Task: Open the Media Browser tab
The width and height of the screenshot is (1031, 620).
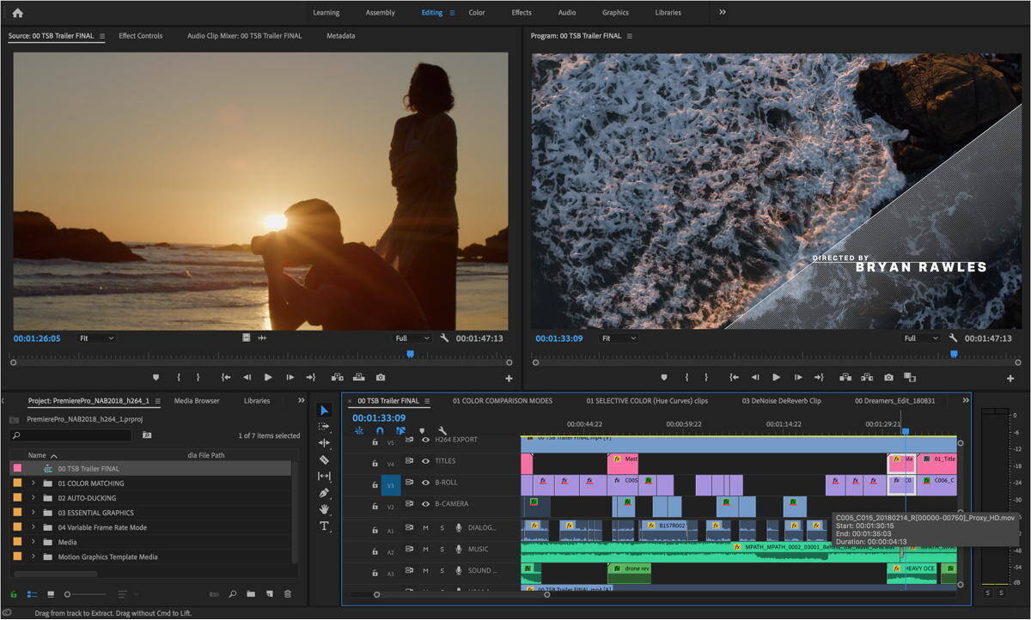Action: pyautogui.click(x=197, y=401)
